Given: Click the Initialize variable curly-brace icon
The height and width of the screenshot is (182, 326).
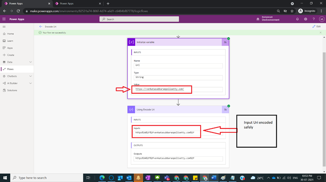Looking at the screenshot, I should 131,42.
